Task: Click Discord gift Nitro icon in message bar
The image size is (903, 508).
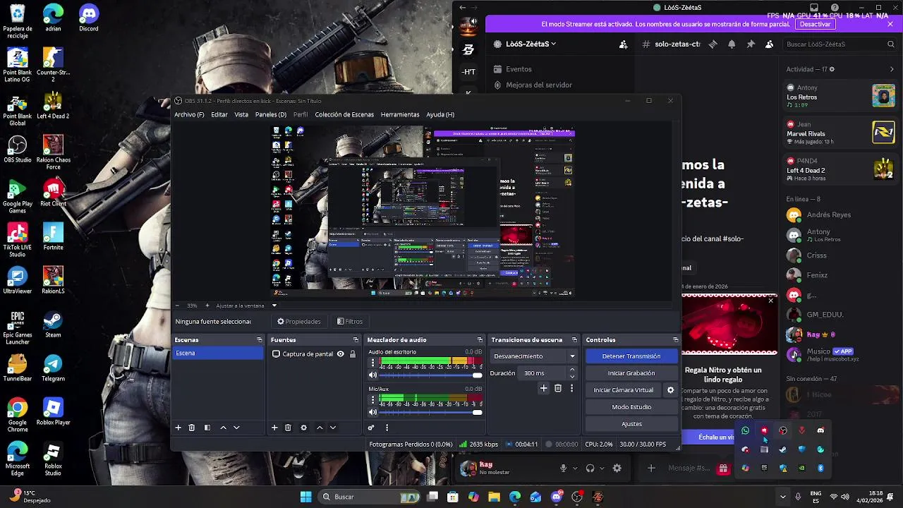Action: [x=723, y=468]
